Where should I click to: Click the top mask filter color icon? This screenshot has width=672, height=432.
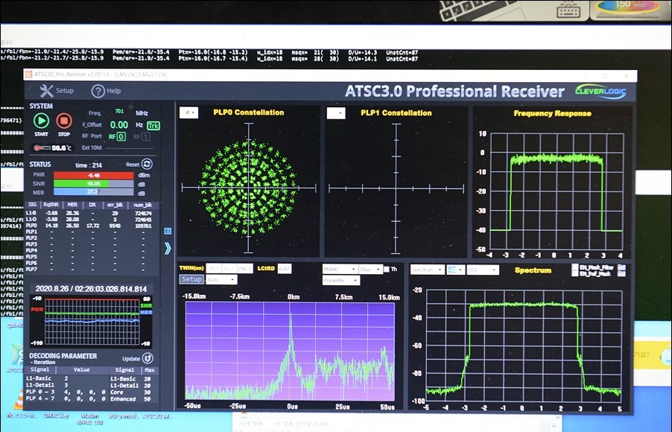pyautogui.click(x=621, y=267)
